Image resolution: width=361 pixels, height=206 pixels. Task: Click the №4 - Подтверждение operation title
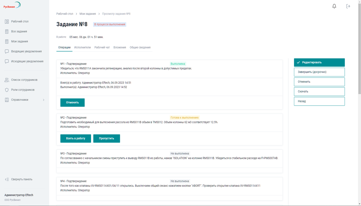pos(73,181)
